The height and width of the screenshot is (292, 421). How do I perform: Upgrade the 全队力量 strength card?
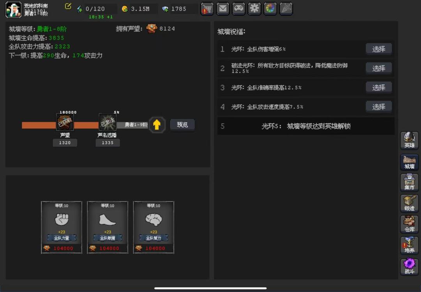[62, 227]
